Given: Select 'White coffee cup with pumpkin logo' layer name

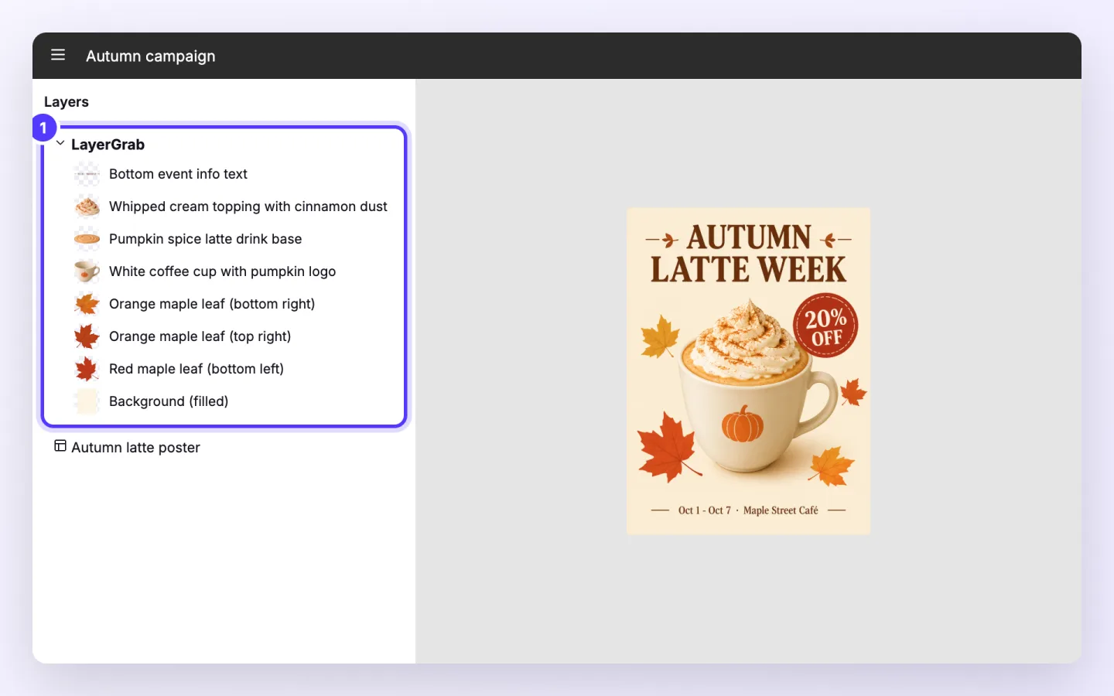Looking at the screenshot, I should (223, 271).
